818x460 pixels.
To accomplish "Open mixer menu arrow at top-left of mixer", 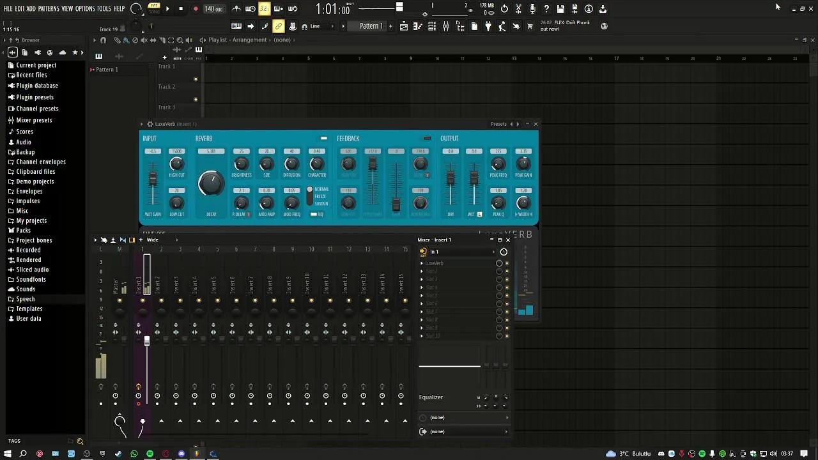I will [x=95, y=240].
